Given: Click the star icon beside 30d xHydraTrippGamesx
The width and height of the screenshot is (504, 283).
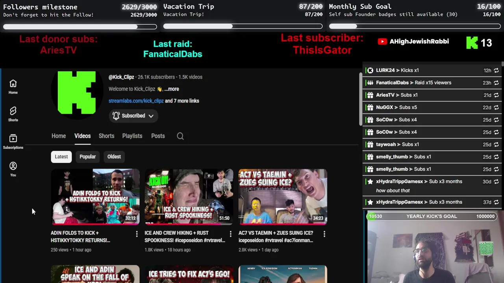Looking at the screenshot, I should pos(370,182).
